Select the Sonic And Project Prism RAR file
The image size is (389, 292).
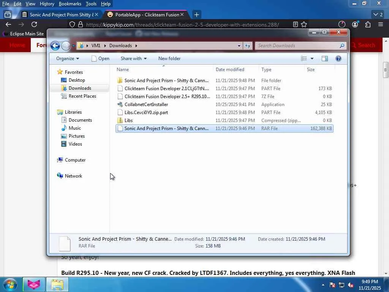tap(224, 129)
